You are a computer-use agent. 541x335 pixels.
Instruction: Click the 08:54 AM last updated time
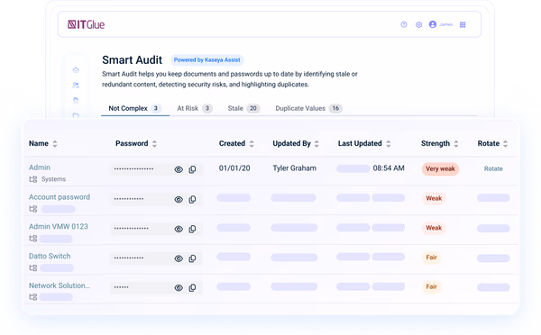[x=389, y=168]
